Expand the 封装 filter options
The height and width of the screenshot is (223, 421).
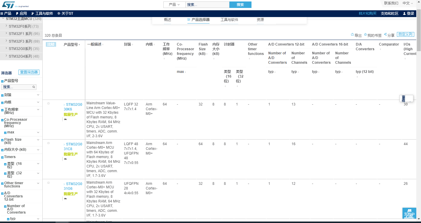pyautogui.click(x=38, y=95)
